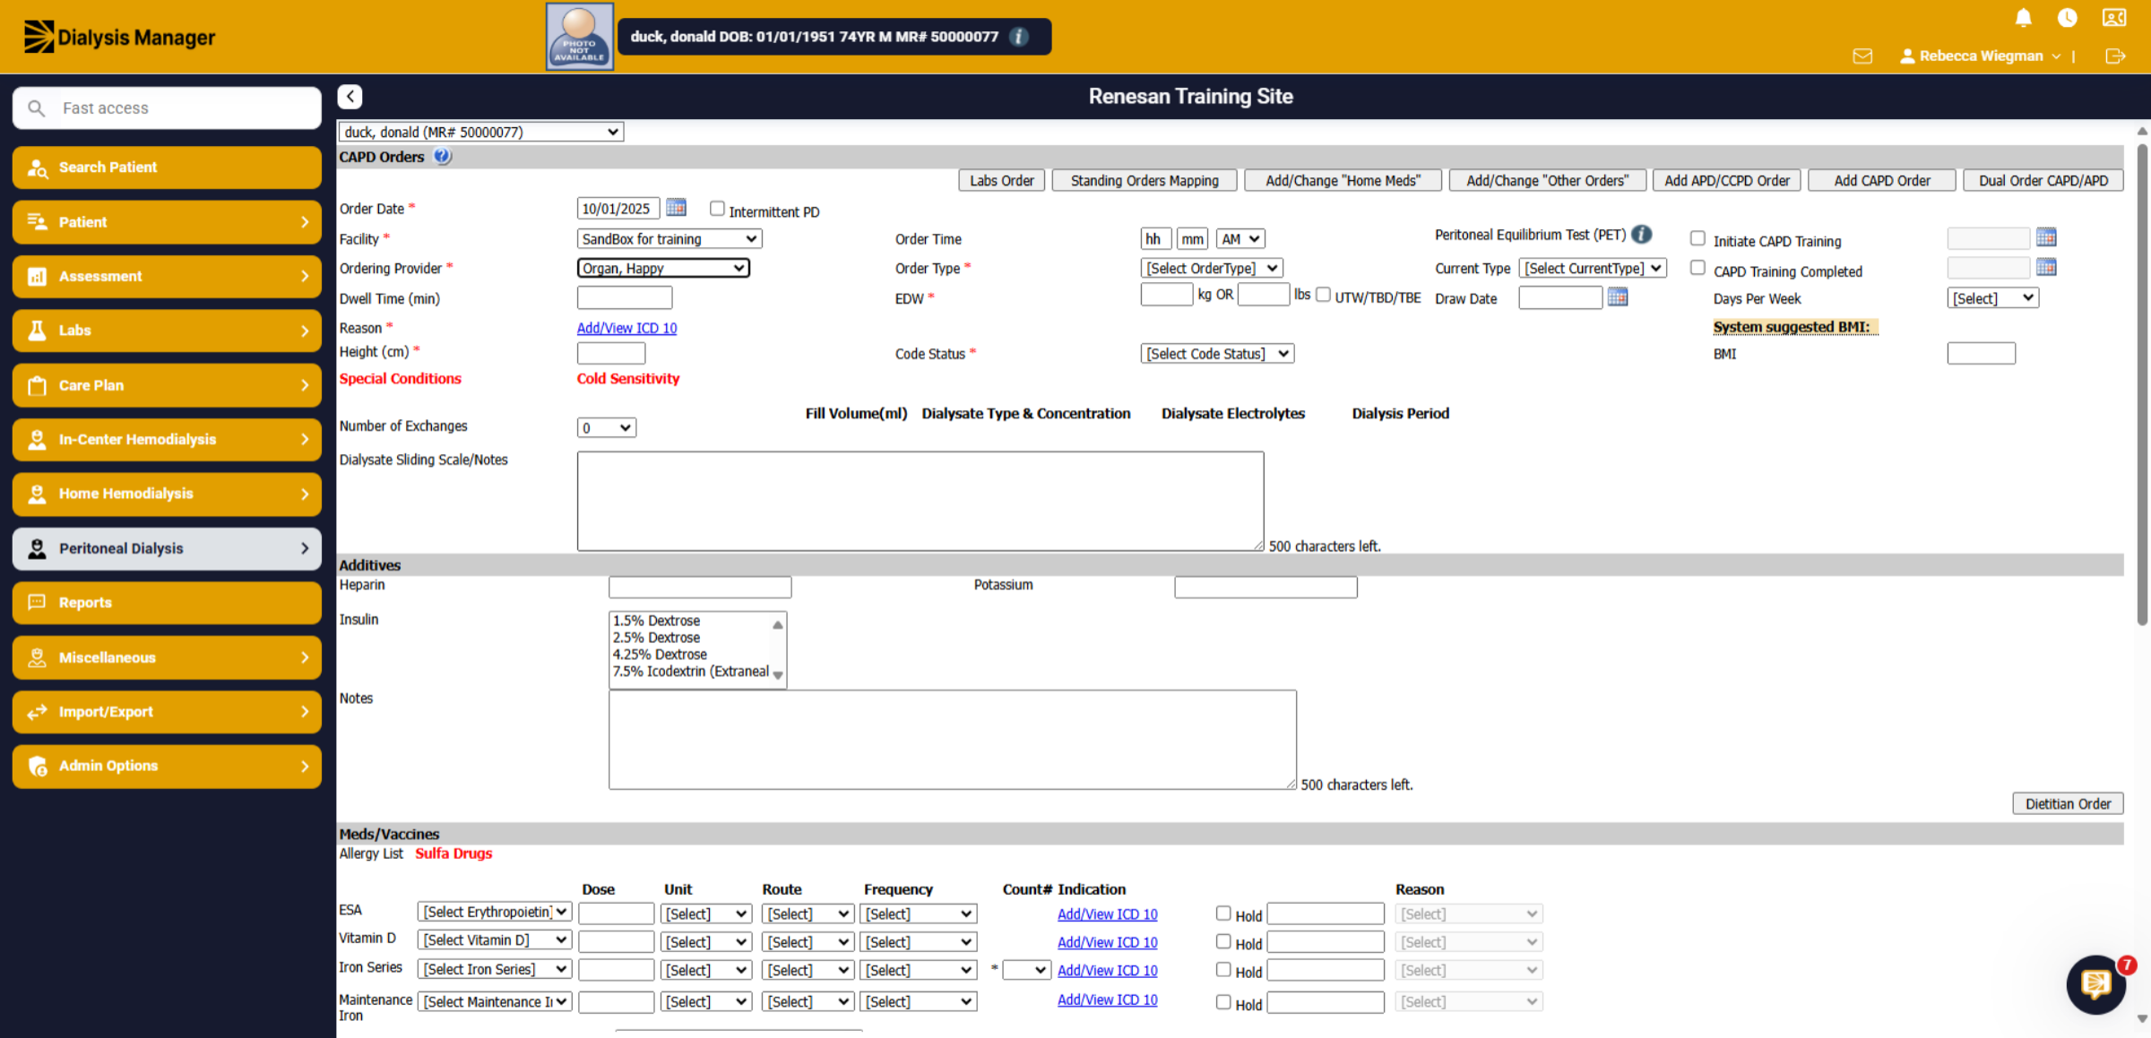2151x1038 pixels.
Task: Open the CAPD Training Completed calendar icon
Action: [2046, 267]
